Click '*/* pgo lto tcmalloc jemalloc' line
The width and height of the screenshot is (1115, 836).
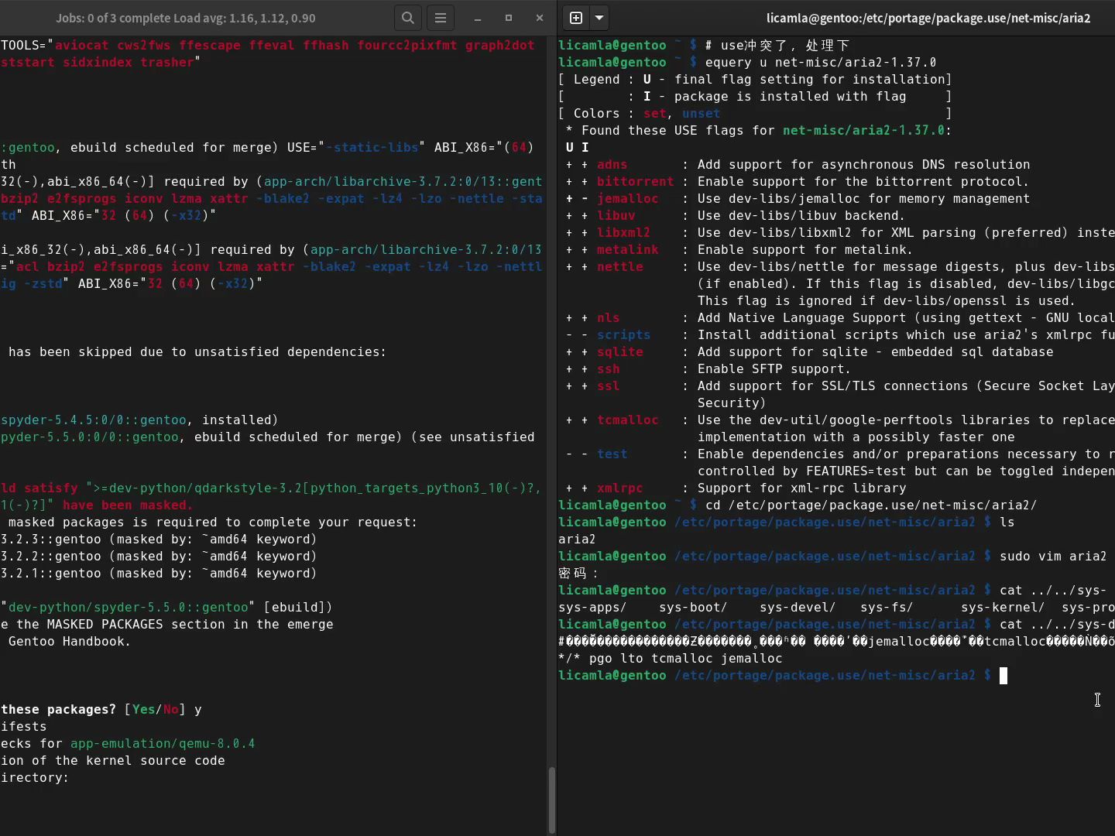(670, 658)
